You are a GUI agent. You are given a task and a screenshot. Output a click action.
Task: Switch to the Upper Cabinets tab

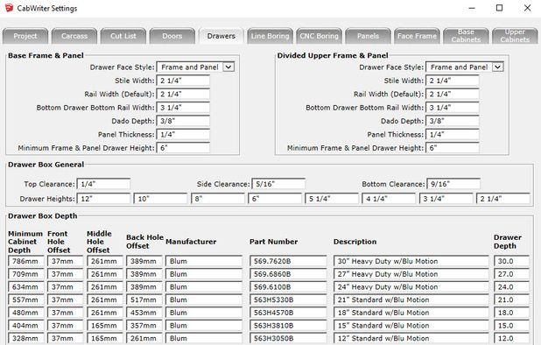(515, 36)
